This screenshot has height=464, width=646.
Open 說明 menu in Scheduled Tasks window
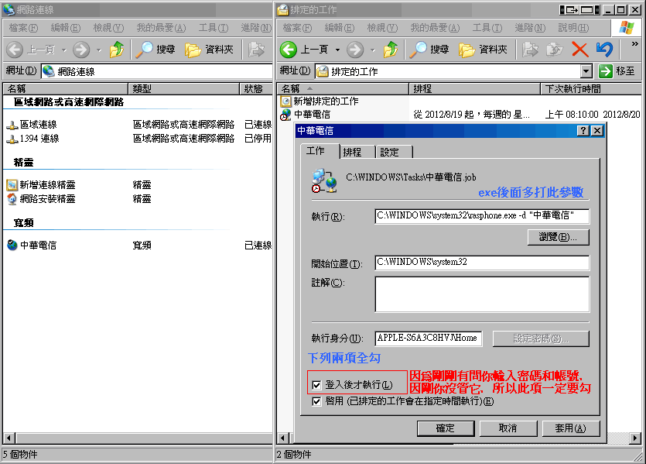(x=573, y=28)
